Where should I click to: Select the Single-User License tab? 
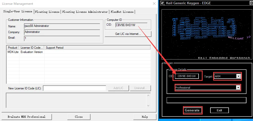[x=18, y=11]
